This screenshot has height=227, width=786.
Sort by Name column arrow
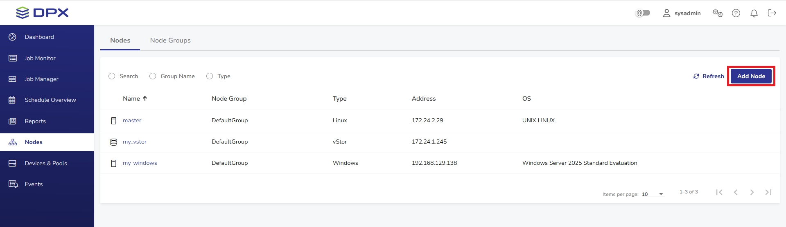[x=145, y=99]
